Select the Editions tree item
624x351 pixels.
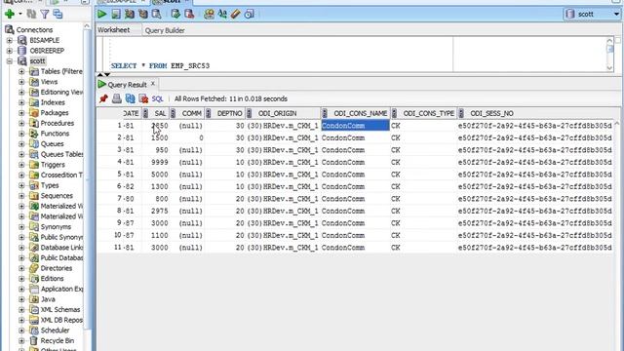[52, 278]
